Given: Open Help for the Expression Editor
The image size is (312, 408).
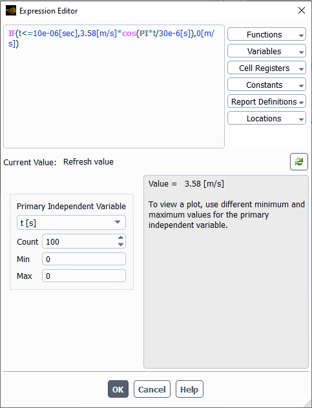Looking at the screenshot, I should 189,389.
